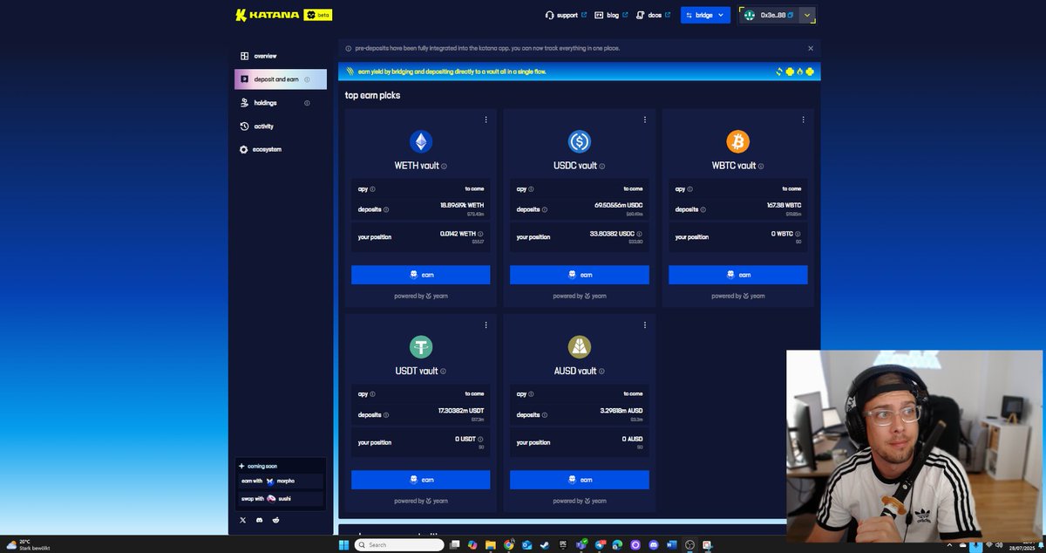Image resolution: width=1046 pixels, height=553 pixels.
Task: Click the earn button in WETH vault
Action: pyautogui.click(x=421, y=275)
